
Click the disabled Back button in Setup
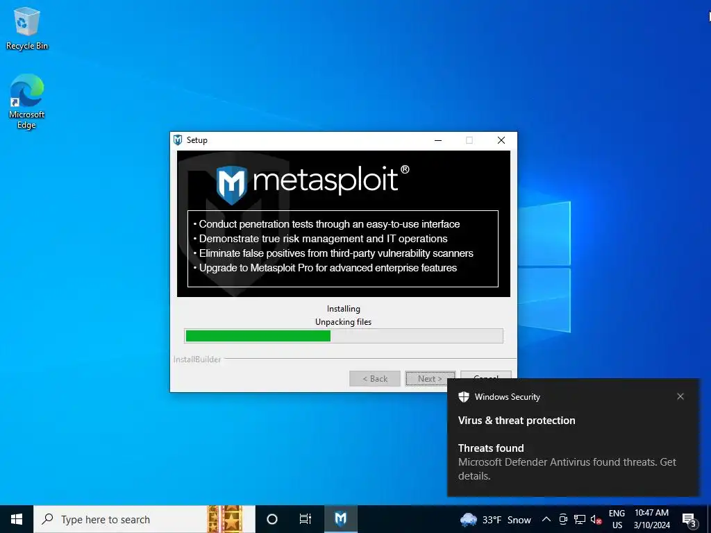(374, 378)
